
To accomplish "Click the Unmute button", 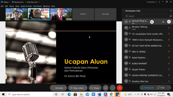I will pyautogui.click(x=57, y=88).
